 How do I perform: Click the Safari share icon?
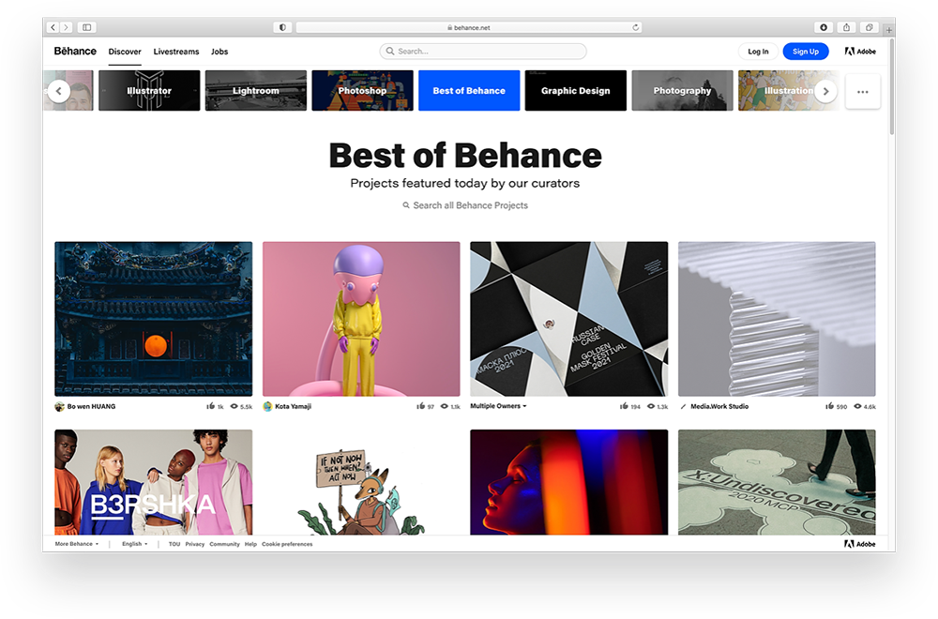coord(846,27)
